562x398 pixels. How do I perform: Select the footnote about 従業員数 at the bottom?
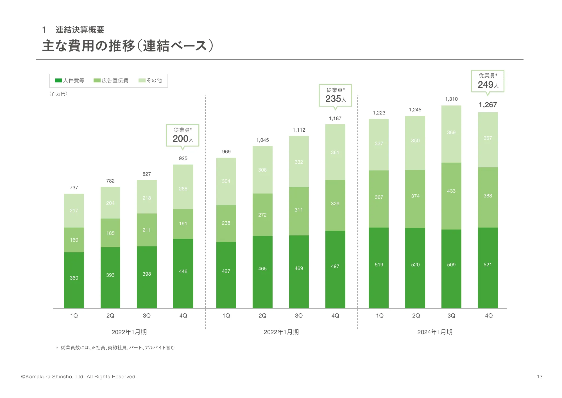(115, 348)
